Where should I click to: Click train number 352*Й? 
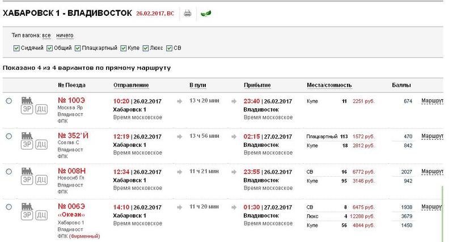(73, 136)
